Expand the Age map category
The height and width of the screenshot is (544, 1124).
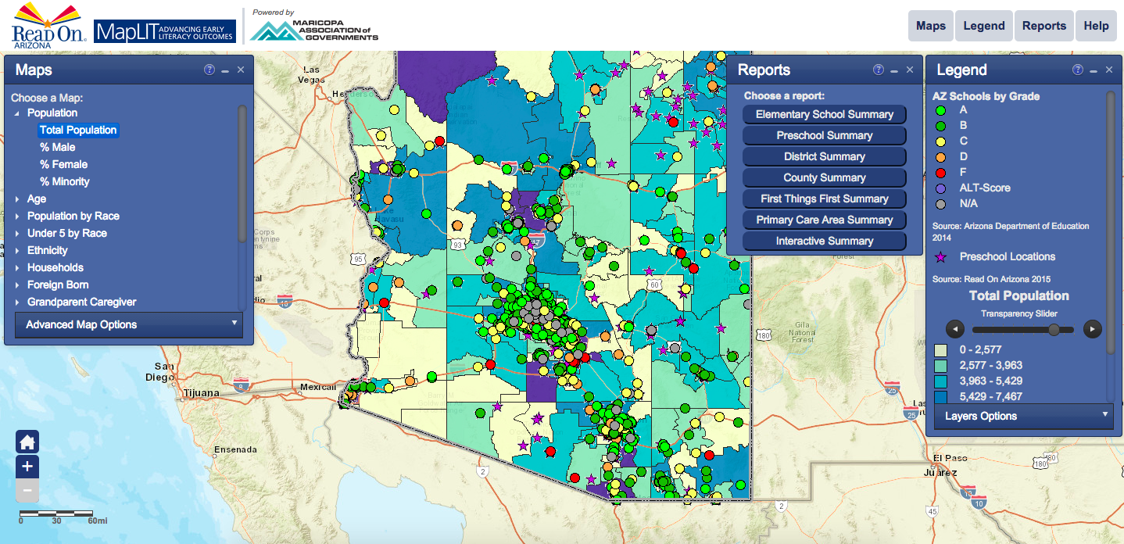click(17, 199)
